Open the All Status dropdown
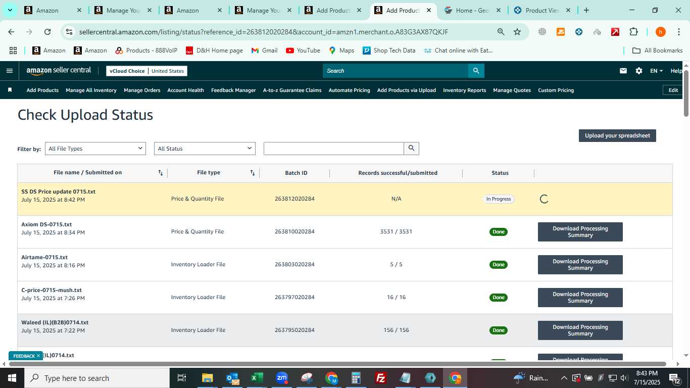 pyautogui.click(x=205, y=149)
